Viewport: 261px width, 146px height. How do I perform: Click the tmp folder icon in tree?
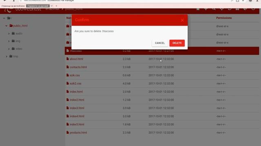pyautogui.click(x=11, y=56)
